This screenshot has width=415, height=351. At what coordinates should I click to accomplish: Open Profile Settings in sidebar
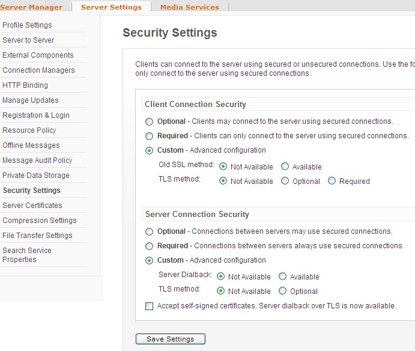[x=27, y=25]
